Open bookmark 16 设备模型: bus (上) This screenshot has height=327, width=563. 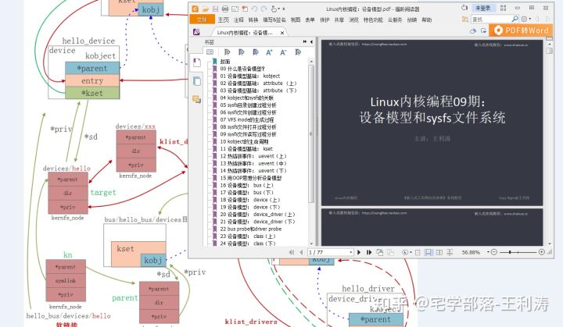[246, 186]
